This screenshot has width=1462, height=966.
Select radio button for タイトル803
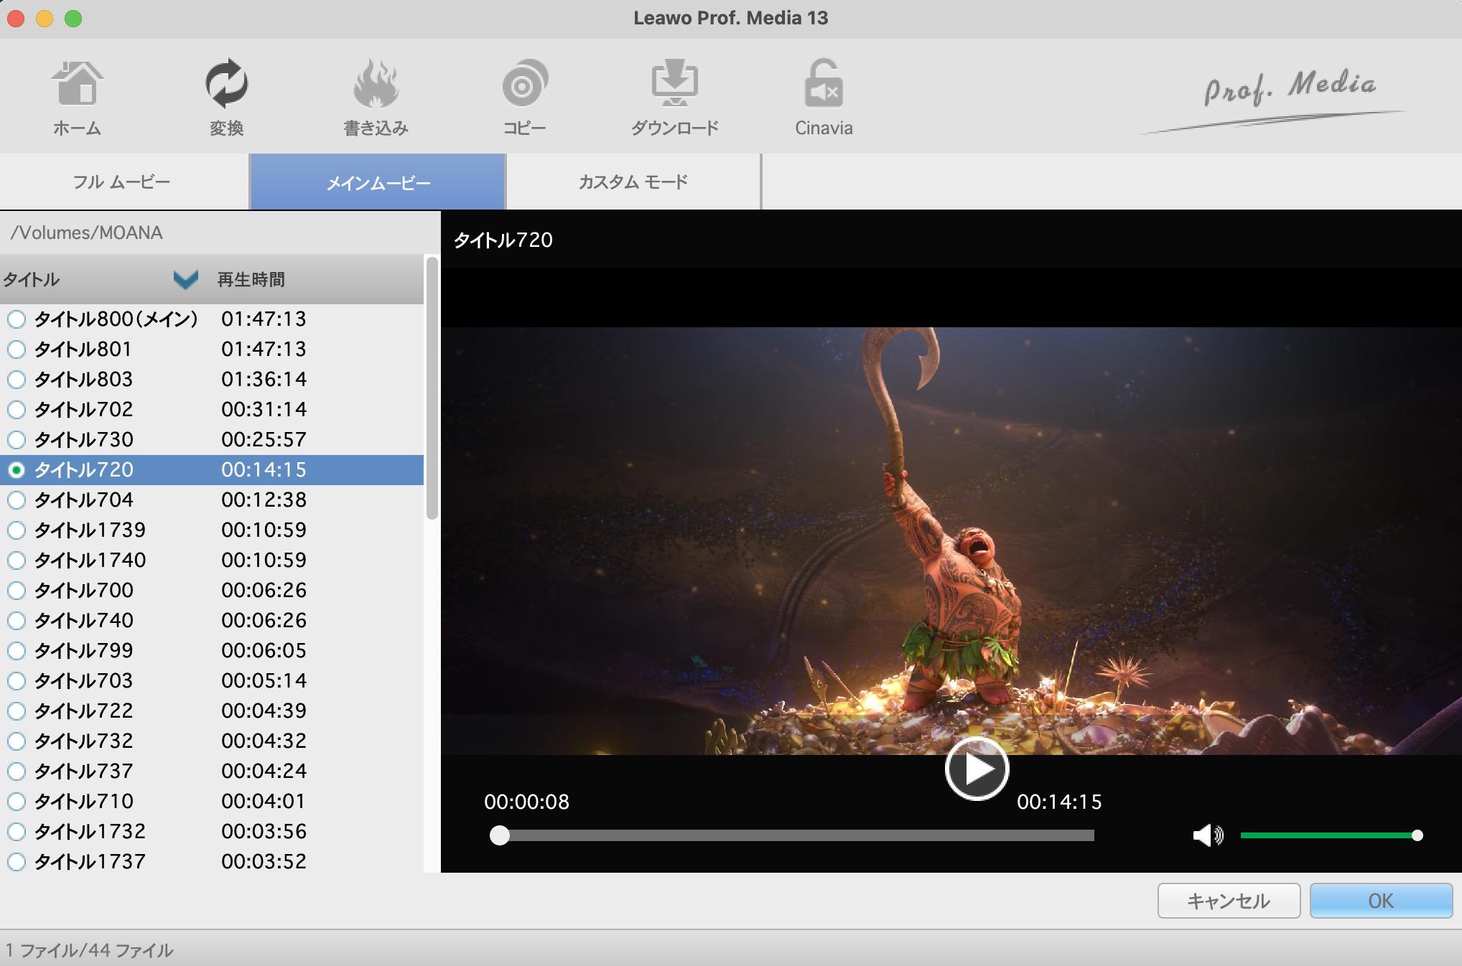17,379
